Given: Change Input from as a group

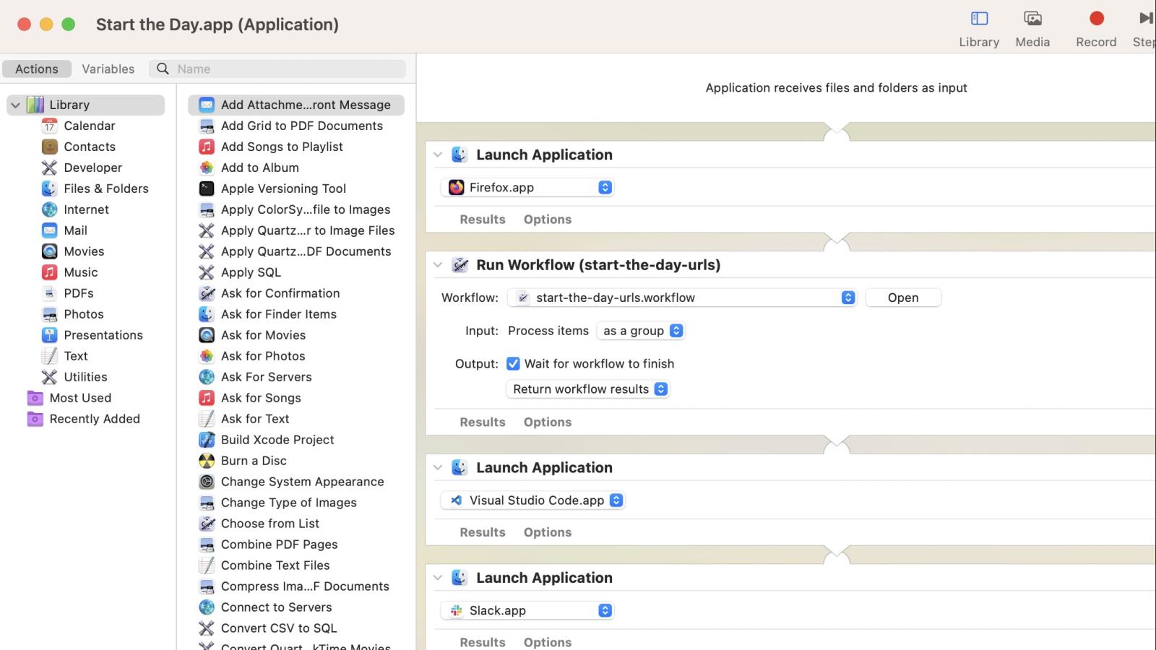Looking at the screenshot, I should 640,330.
